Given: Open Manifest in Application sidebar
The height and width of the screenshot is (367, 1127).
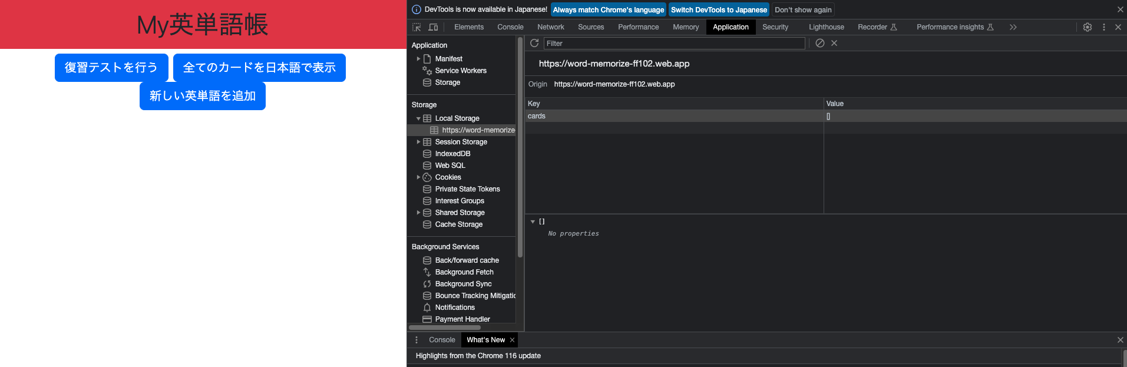Looking at the screenshot, I should point(448,59).
